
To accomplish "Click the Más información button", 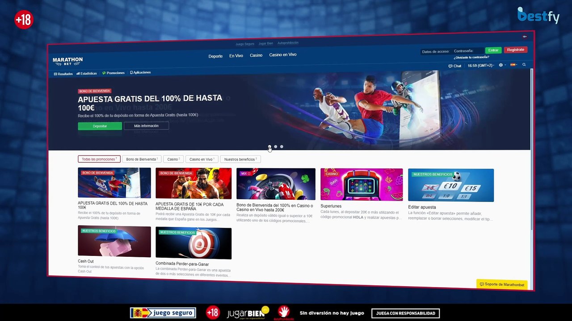I will tap(146, 126).
